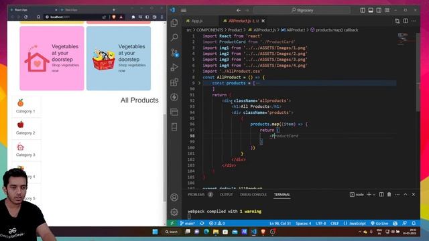
Task: Expand the folded products array on line 9
Action: 199,83
